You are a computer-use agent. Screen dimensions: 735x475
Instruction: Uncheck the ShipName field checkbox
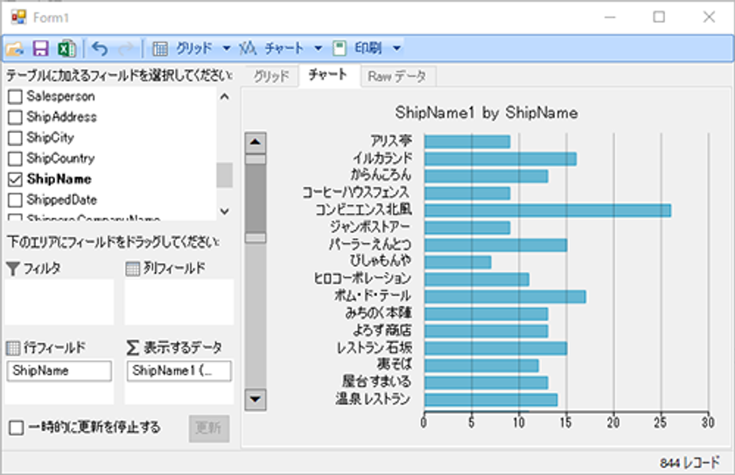coord(16,179)
